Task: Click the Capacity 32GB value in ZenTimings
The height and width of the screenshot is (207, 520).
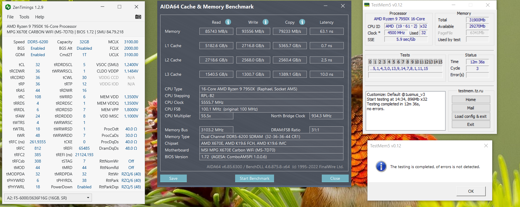Action: [84, 42]
